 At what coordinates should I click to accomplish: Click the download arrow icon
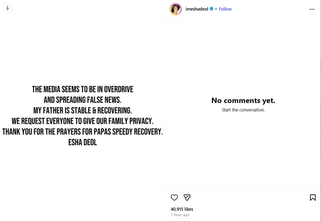pos(7,8)
